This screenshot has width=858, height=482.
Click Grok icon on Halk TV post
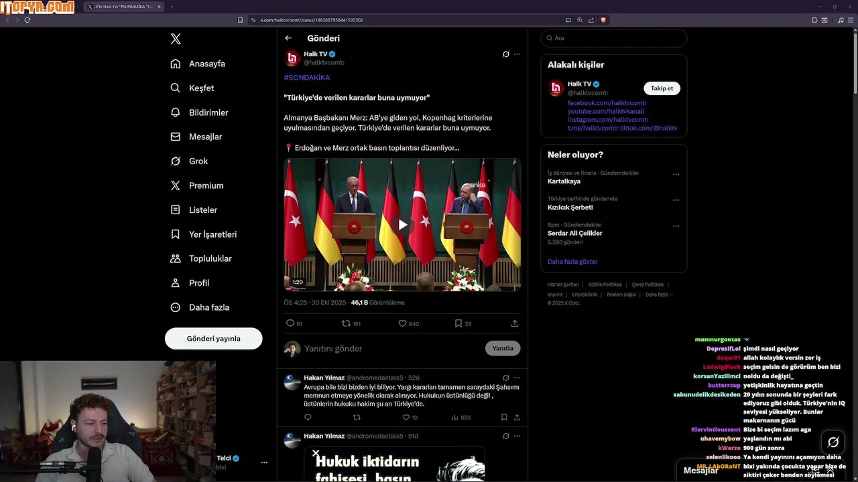pos(506,54)
